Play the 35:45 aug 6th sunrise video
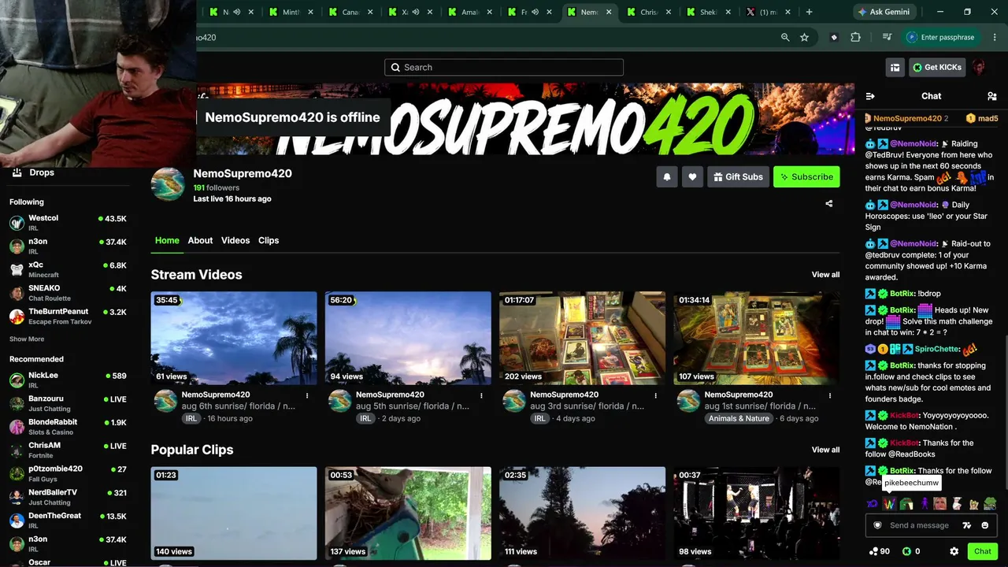1008x567 pixels. (234, 339)
